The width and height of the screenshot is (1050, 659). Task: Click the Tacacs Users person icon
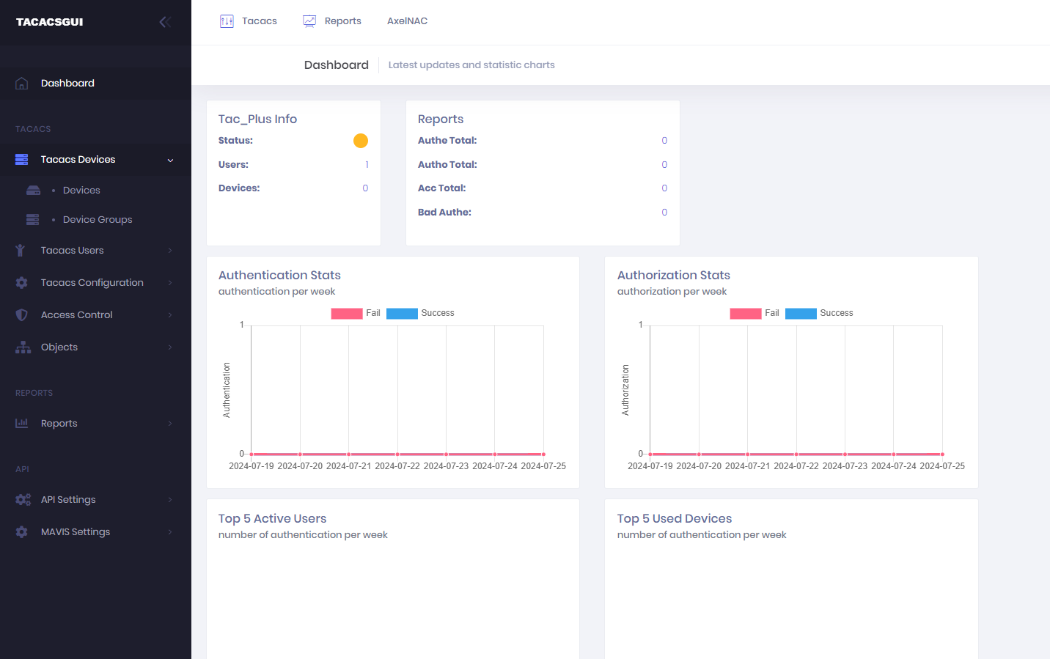coord(21,251)
